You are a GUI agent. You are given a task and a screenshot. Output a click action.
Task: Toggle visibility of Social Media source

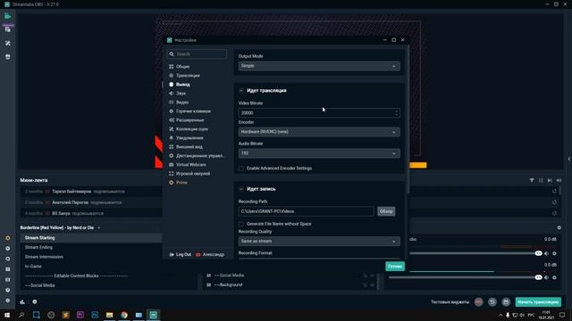tap(373, 276)
